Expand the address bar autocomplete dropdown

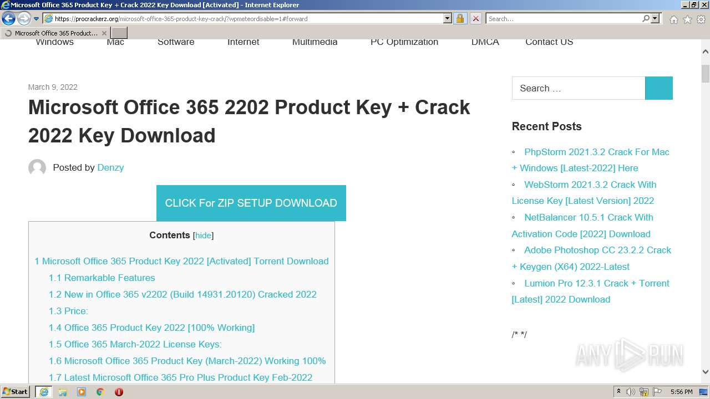coord(448,18)
